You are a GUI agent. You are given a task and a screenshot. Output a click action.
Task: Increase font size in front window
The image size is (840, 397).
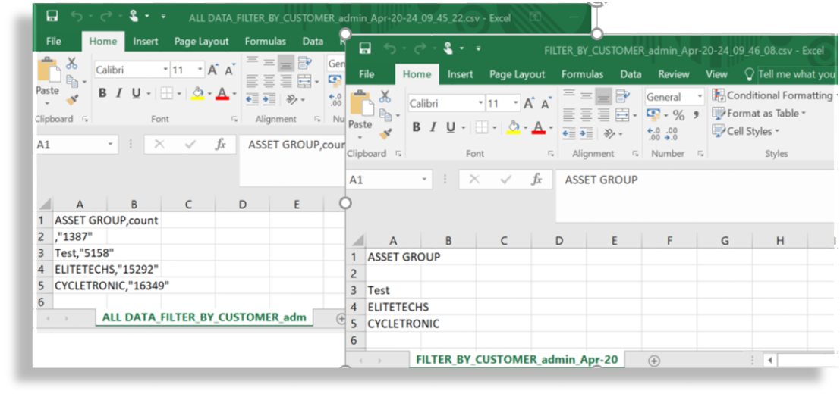coord(529,103)
